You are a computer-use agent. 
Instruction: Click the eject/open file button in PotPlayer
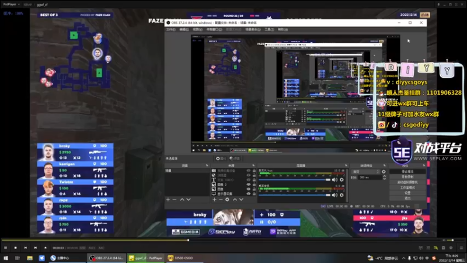[46, 248]
